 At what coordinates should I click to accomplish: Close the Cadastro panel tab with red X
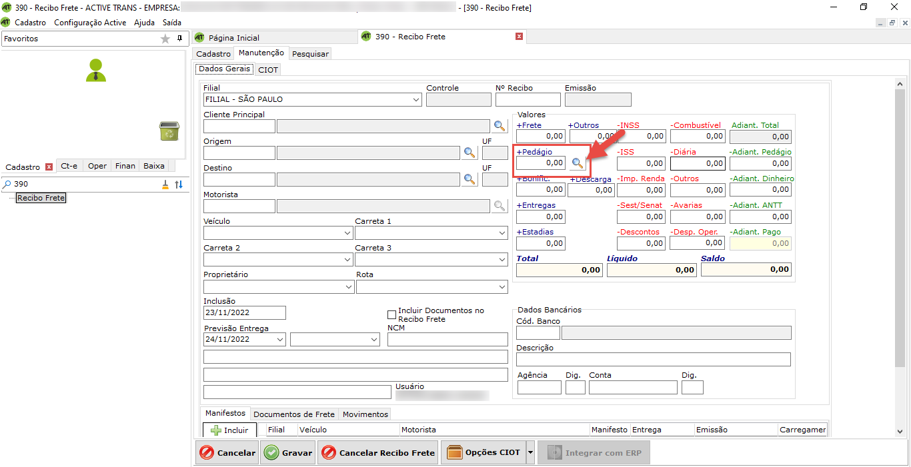(x=49, y=167)
